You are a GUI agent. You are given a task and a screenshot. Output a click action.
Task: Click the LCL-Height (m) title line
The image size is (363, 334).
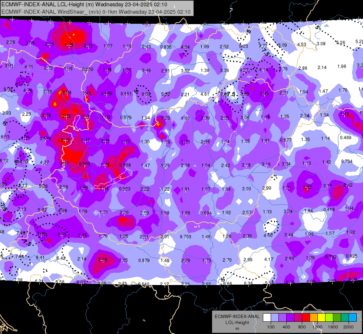click(x=84, y=4)
